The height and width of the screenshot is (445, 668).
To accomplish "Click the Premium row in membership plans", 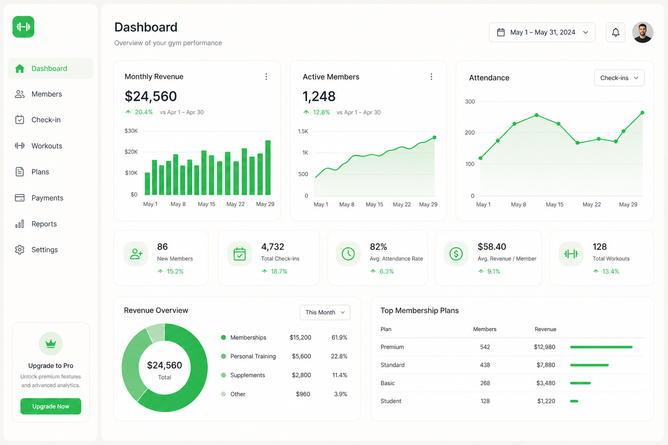I will pyautogui.click(x=512, y=347).
